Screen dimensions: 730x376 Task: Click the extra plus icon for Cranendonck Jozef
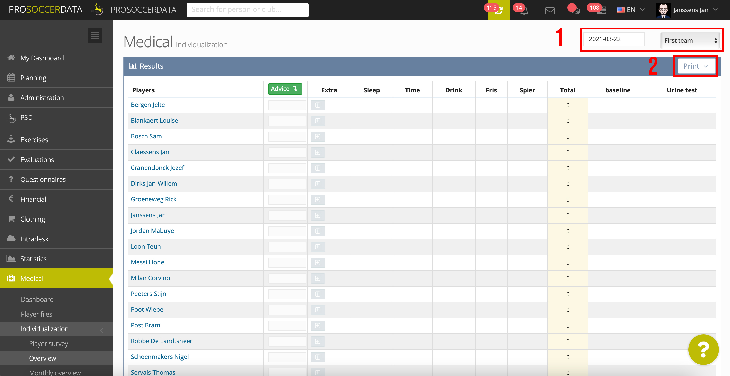pyautogui.click(x=318, y=168)
